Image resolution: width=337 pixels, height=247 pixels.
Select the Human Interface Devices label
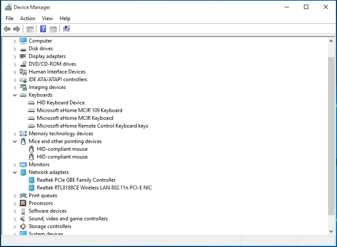tap(57, 72)
